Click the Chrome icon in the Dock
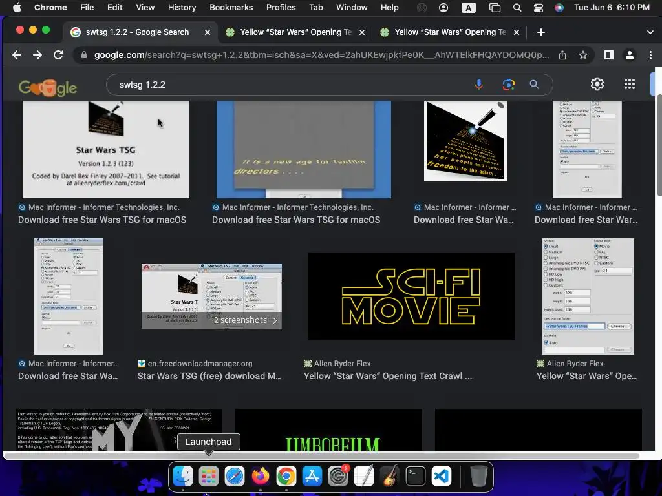The image size is (662, 496). coord(286,476)
